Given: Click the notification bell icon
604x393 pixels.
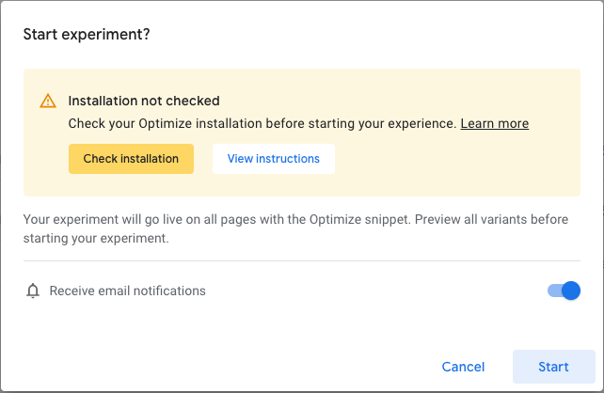Looking at the screenshot, I should (33, 291).
